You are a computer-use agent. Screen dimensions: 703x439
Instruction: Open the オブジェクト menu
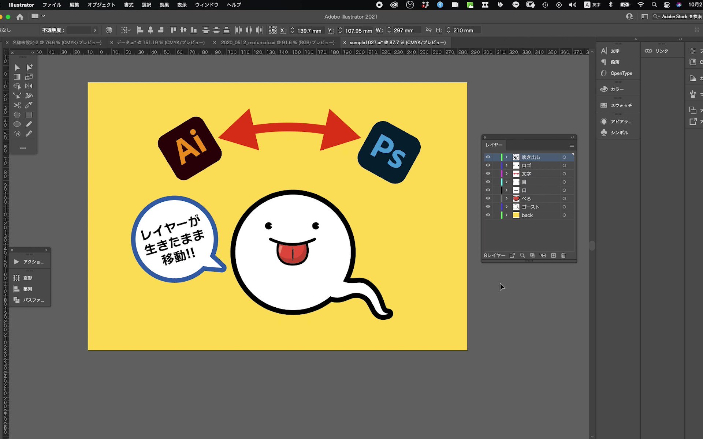(x=101, y=5)
